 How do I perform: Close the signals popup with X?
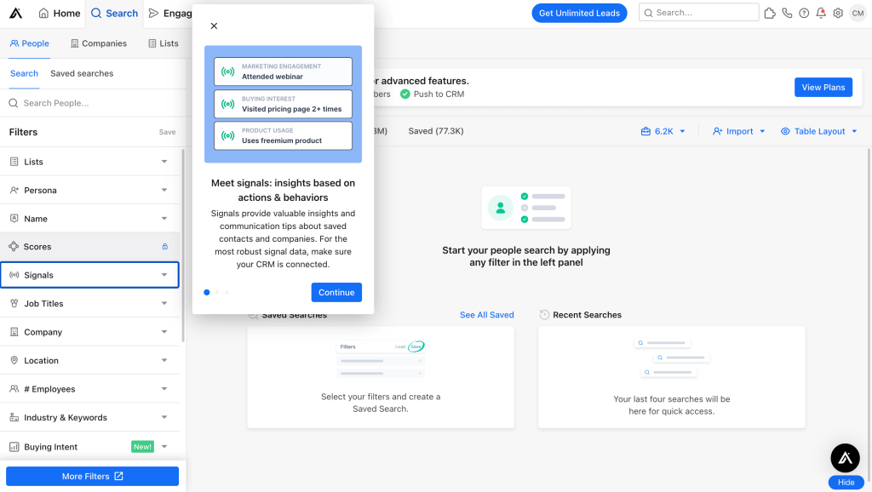pyautogui.click(x=214, y=26)
